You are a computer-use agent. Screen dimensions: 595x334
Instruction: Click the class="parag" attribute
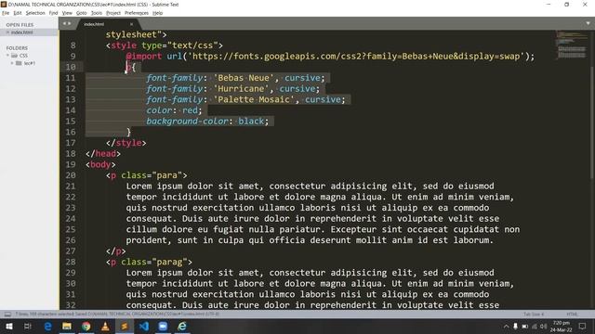tap(154, 262)
